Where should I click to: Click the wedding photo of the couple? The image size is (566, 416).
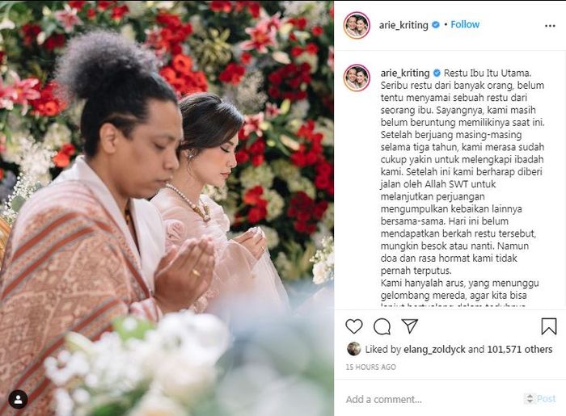click(x=167, y=208)
